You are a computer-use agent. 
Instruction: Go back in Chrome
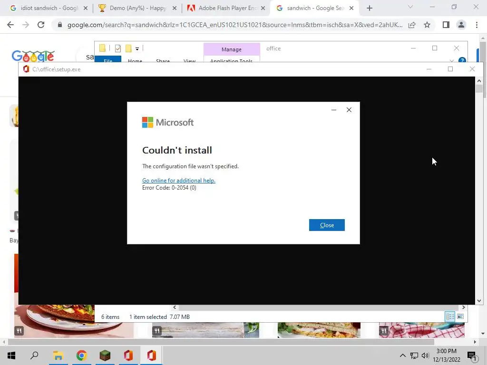pyautogui.click(x=10, y=25)
